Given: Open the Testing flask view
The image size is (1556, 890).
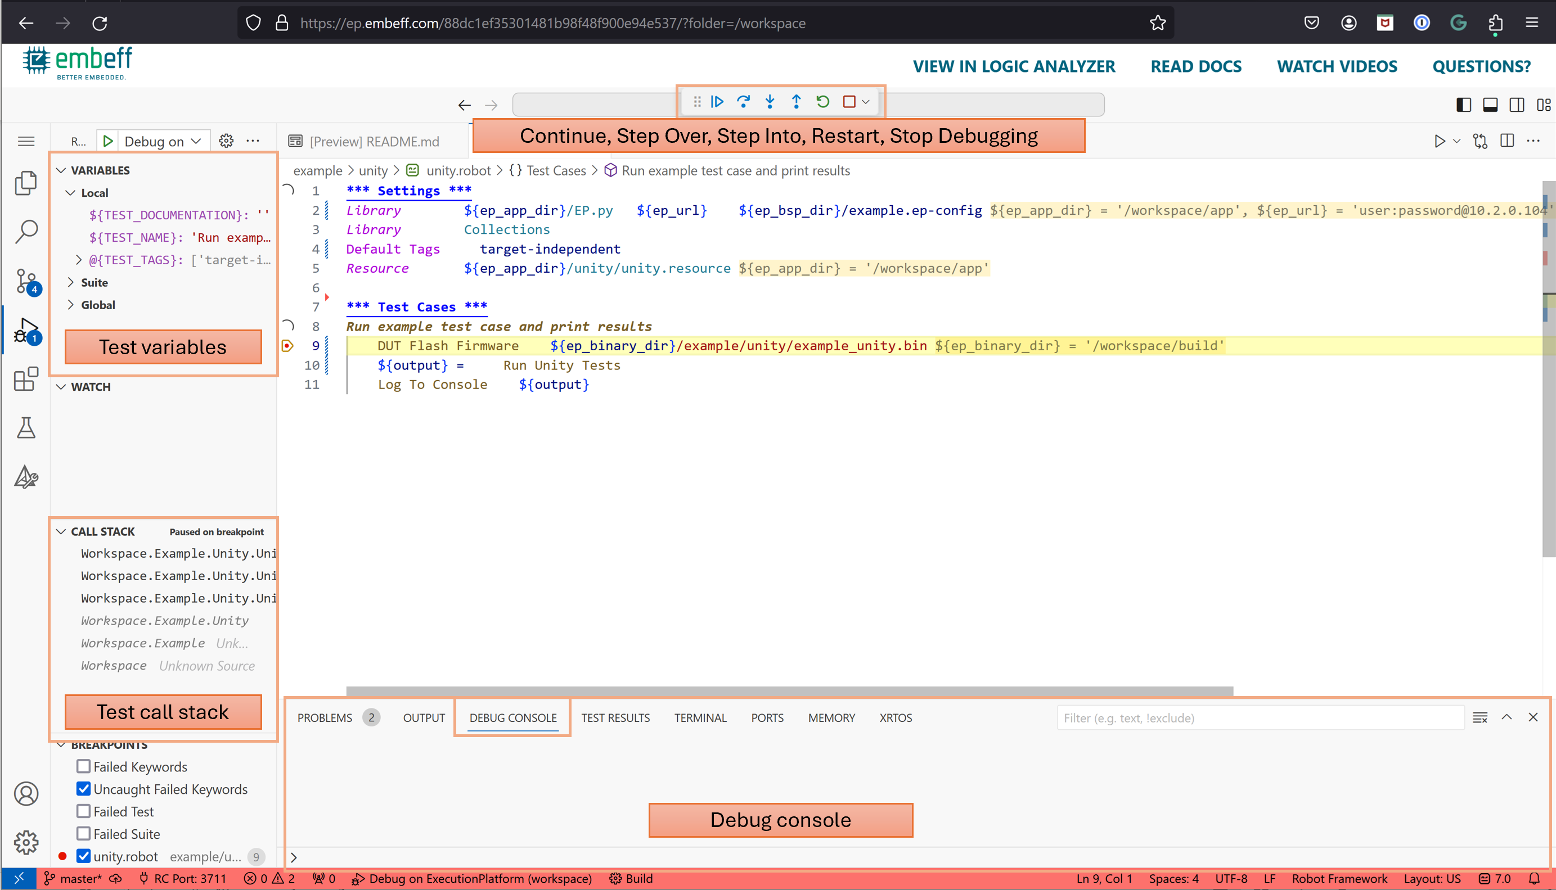Looking at the screenshot, I should click(x=26, y=428).
